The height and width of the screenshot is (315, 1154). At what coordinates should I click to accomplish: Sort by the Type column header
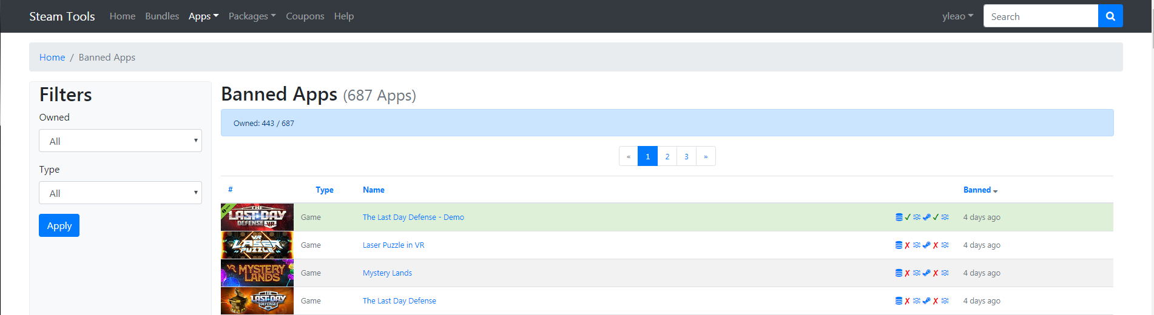point(325,190)
